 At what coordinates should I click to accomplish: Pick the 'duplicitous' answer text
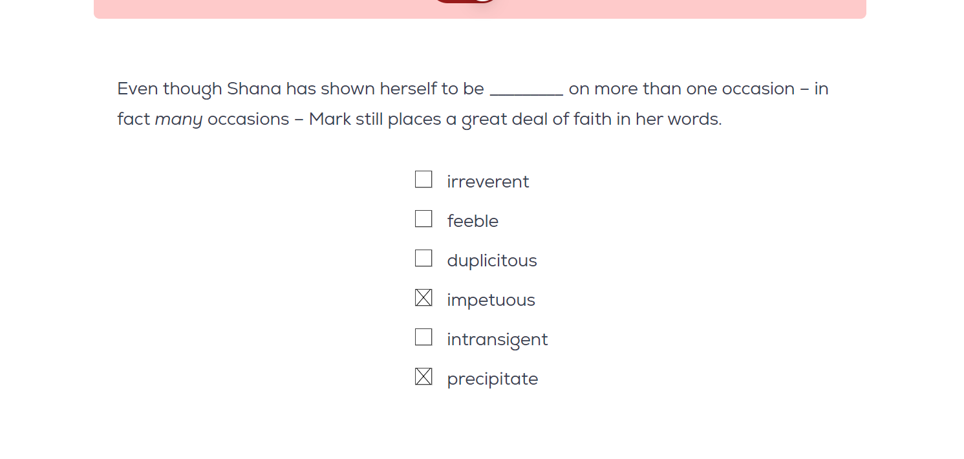[491, 261]
